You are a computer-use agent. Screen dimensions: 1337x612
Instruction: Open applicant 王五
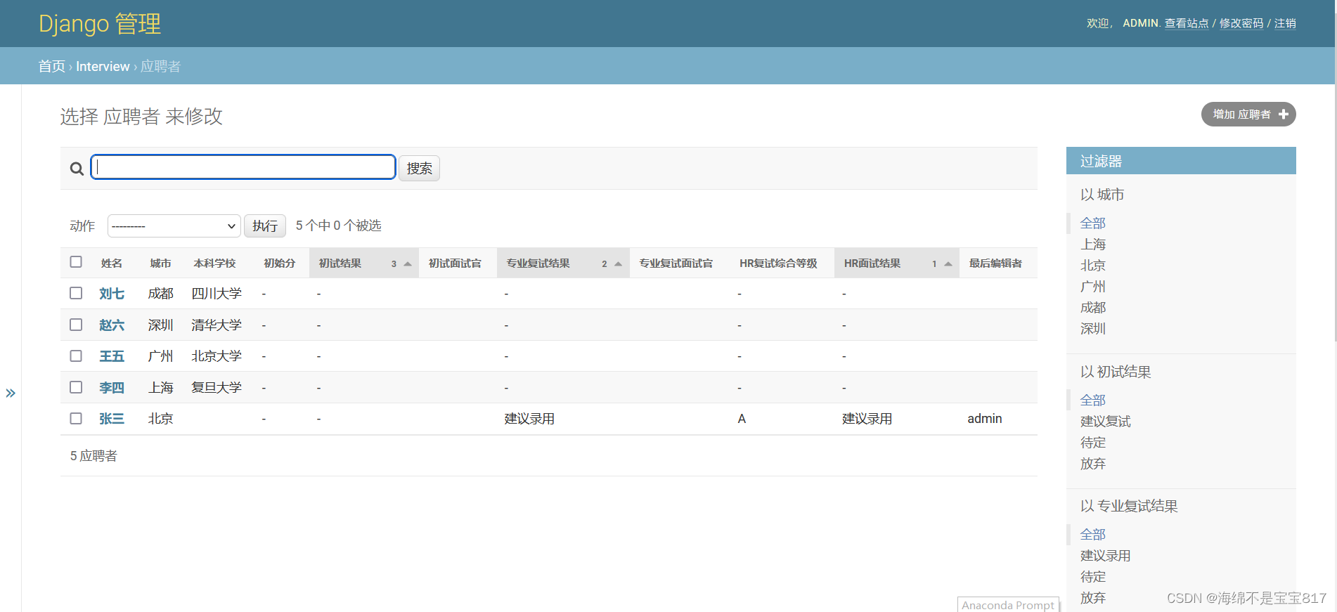(112, 356)
